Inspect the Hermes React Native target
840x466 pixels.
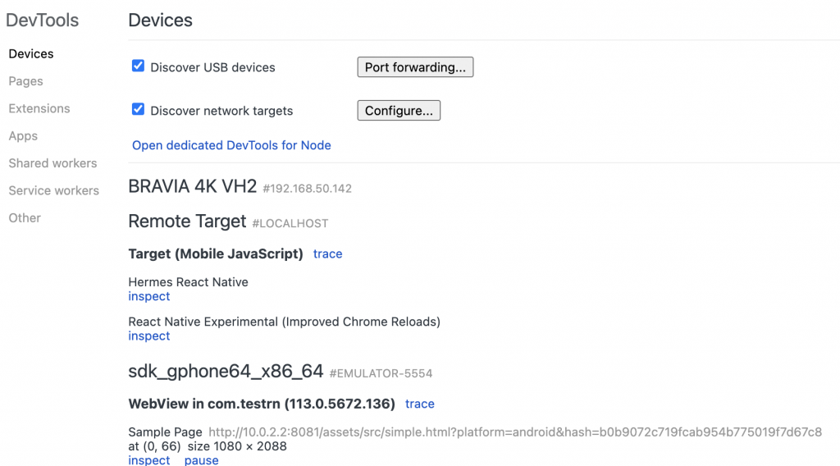point(149,296)
